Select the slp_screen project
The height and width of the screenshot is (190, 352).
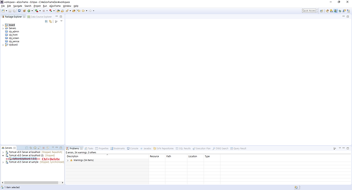[14, 38]
